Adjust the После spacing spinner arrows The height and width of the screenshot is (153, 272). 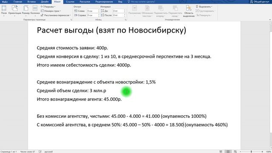click(125, 15)
